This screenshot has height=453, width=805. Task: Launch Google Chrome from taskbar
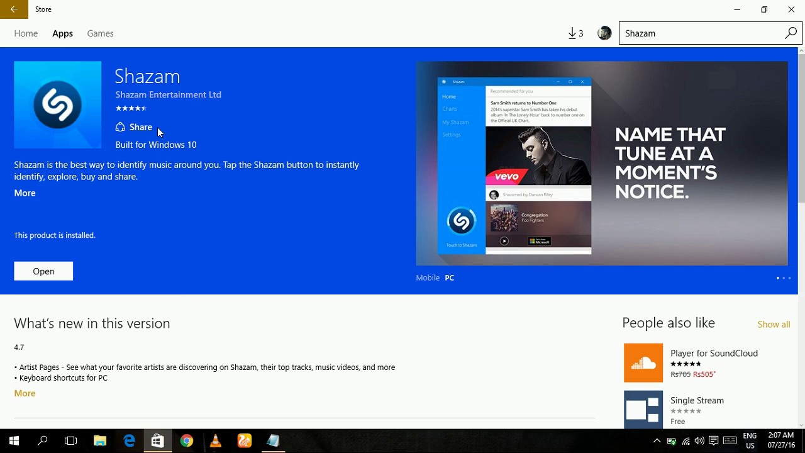tap(186, 441)
